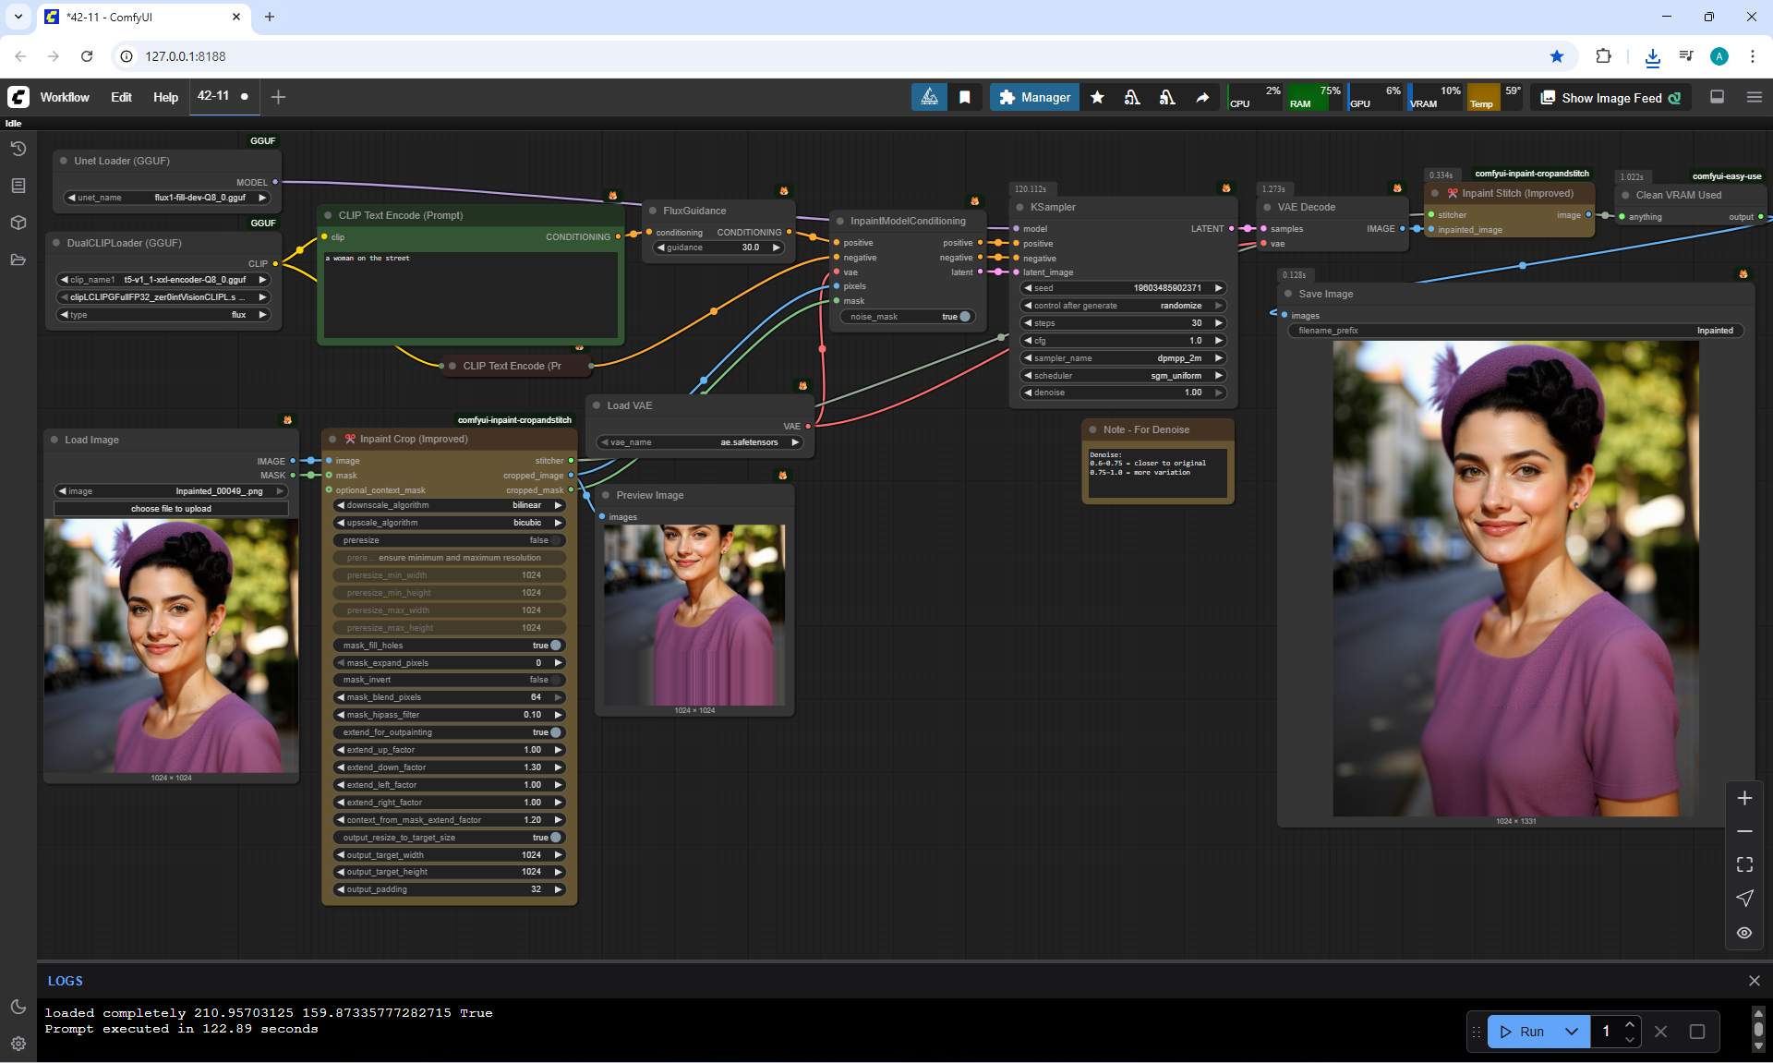Click choose file to upload button
This screenshot has width=1773, height=1063.
(x=171, y=509)
